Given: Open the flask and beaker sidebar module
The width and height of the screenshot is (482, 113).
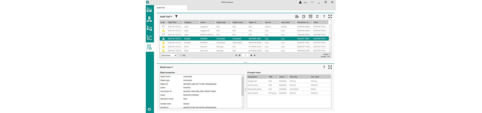Looking at the screenshot, I should pos(149,10).
